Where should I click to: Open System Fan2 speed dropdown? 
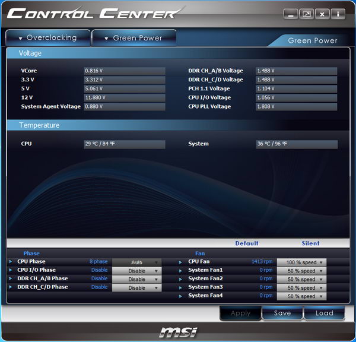tap(301, 279)
